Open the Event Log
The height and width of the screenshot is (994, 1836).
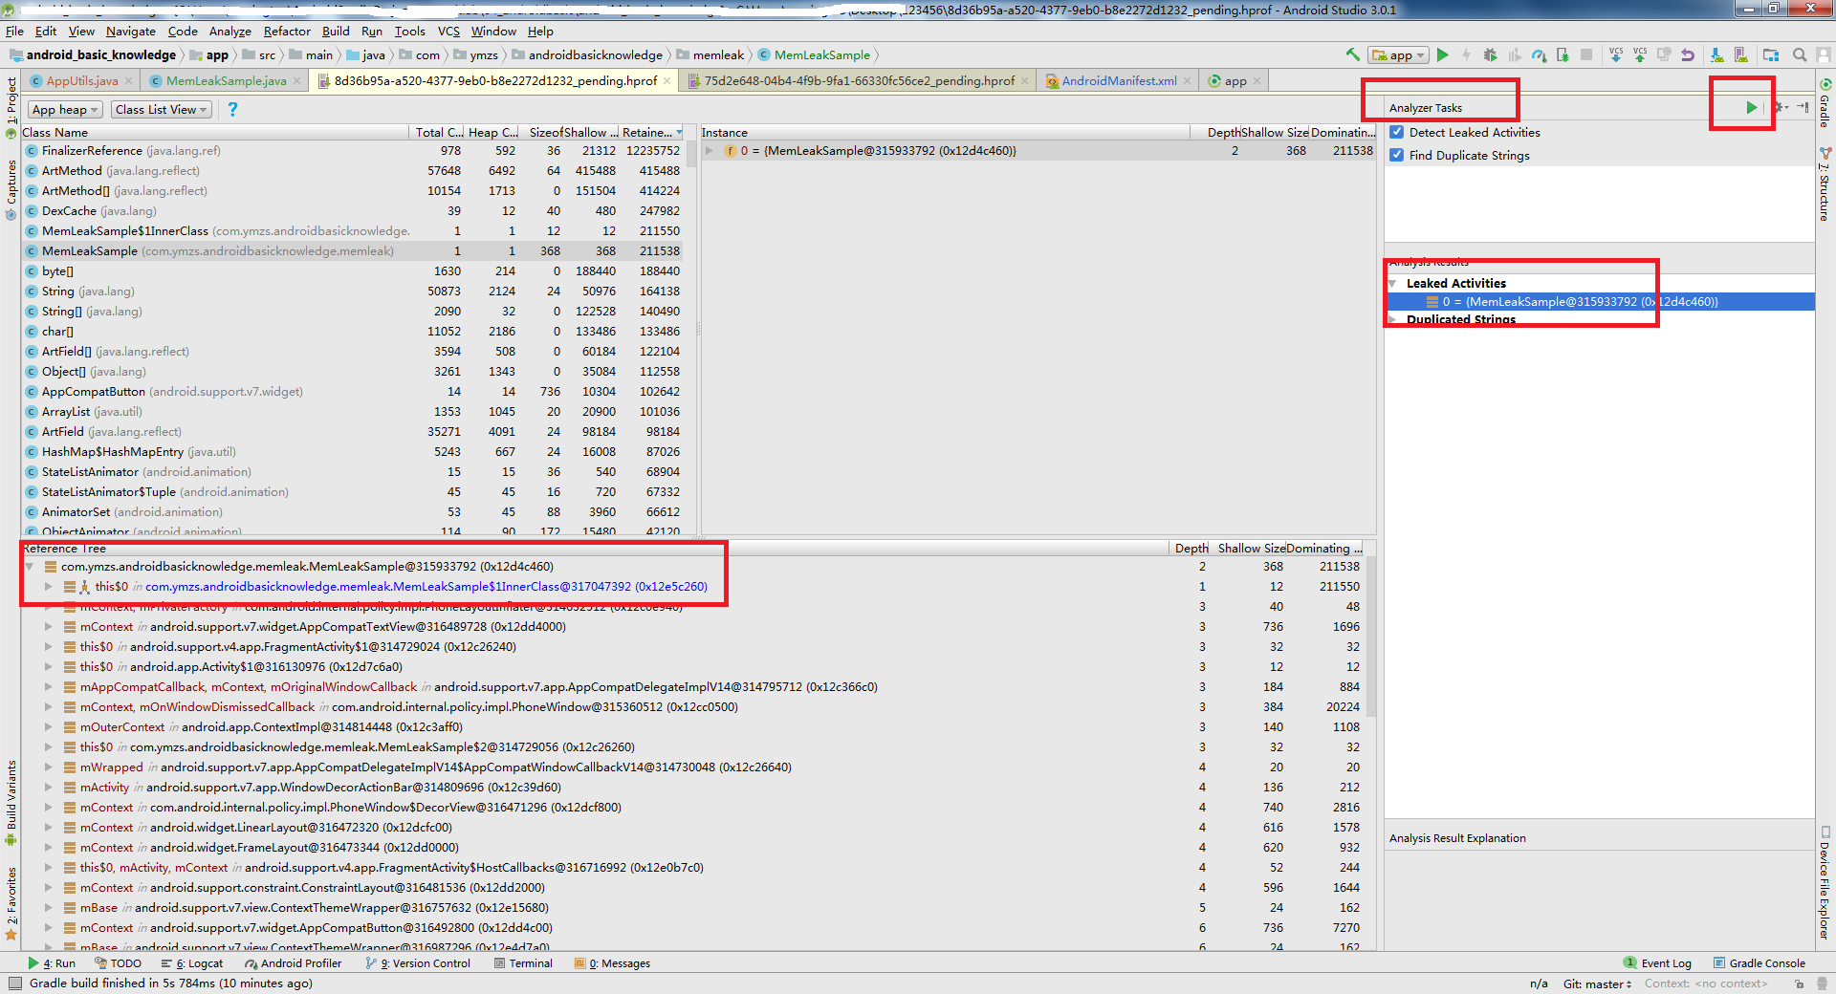(x=1657, y=963)
